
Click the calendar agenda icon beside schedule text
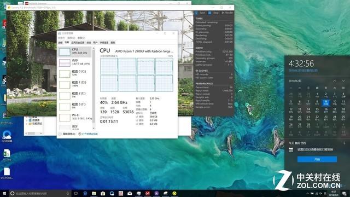pyautogui.click(x=291, y=150)
